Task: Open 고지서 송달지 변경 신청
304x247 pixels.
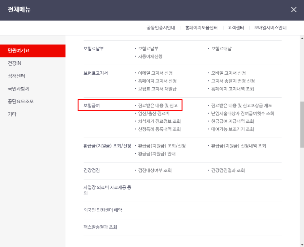Action: click(x=233, y=81)
